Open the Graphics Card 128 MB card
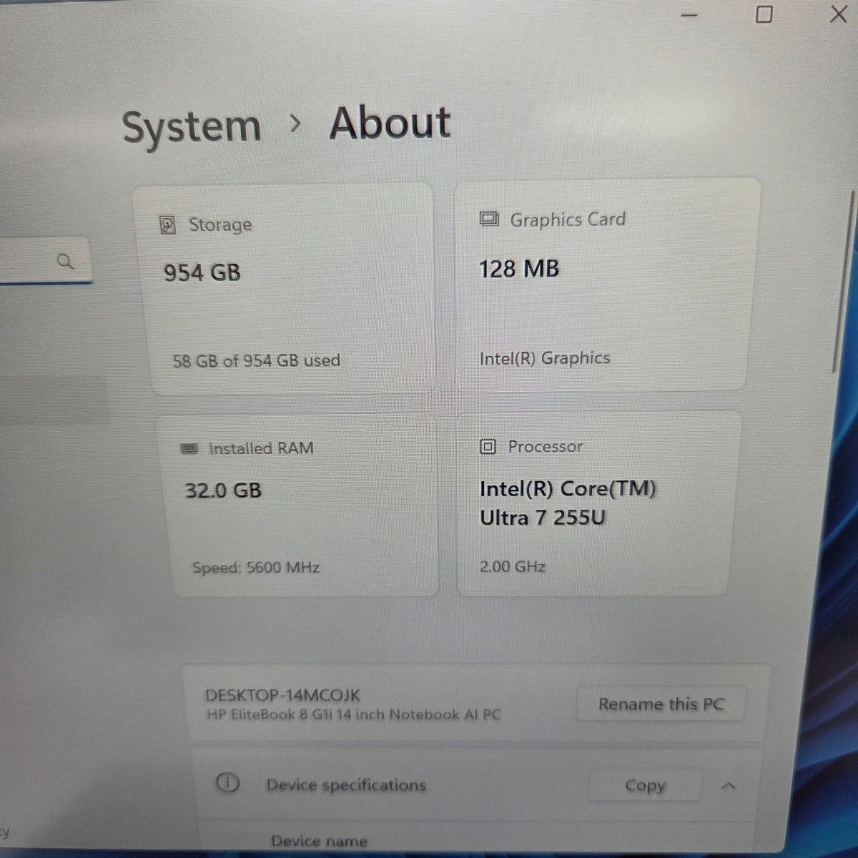 point(606,284)
